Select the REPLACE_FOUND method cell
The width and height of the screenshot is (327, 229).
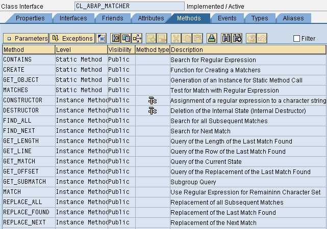pyautogui.click(x=29, y=212)
